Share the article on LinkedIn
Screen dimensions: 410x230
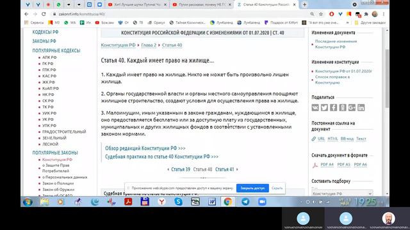click(x=361, y=107)
